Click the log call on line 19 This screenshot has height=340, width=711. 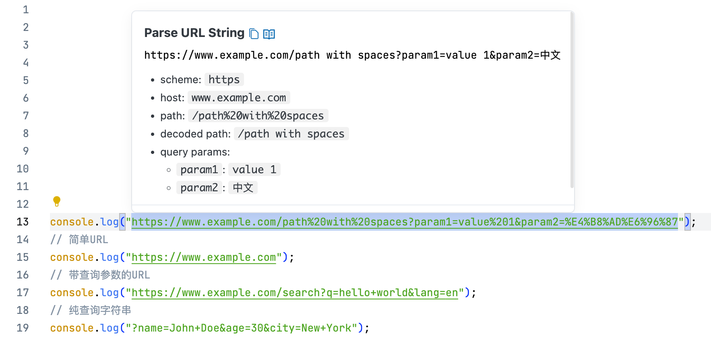click(110, 328)
